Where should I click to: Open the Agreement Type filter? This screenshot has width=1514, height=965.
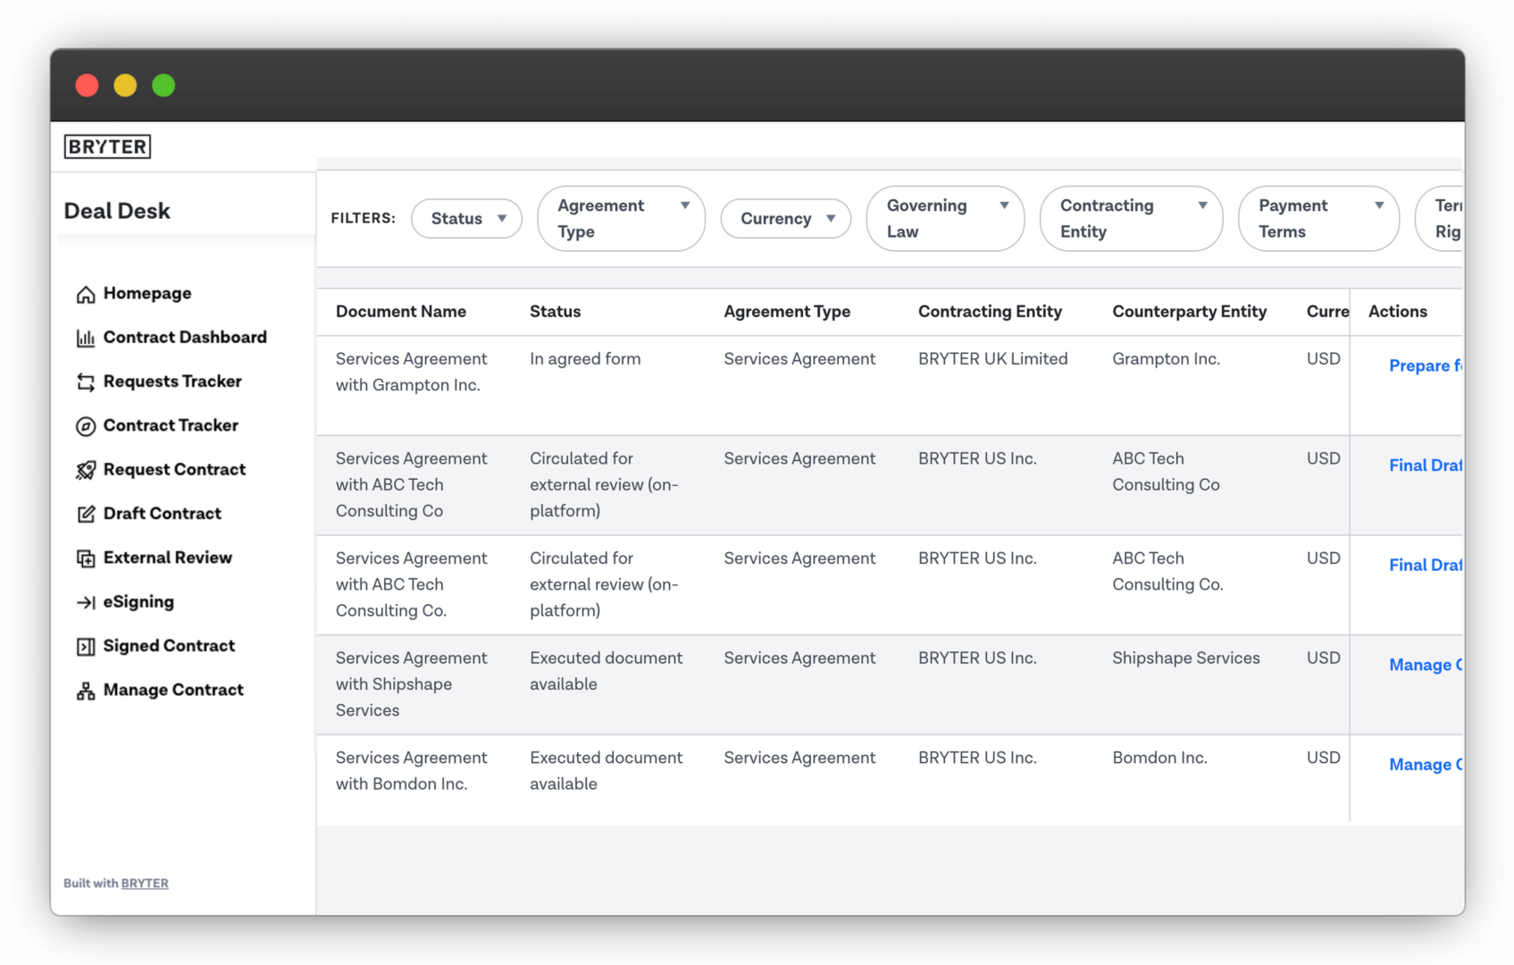pos(621,218)
